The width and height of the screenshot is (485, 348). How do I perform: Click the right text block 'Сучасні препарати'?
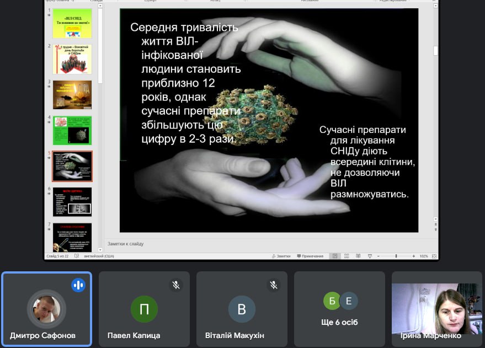tap(367, 162)
